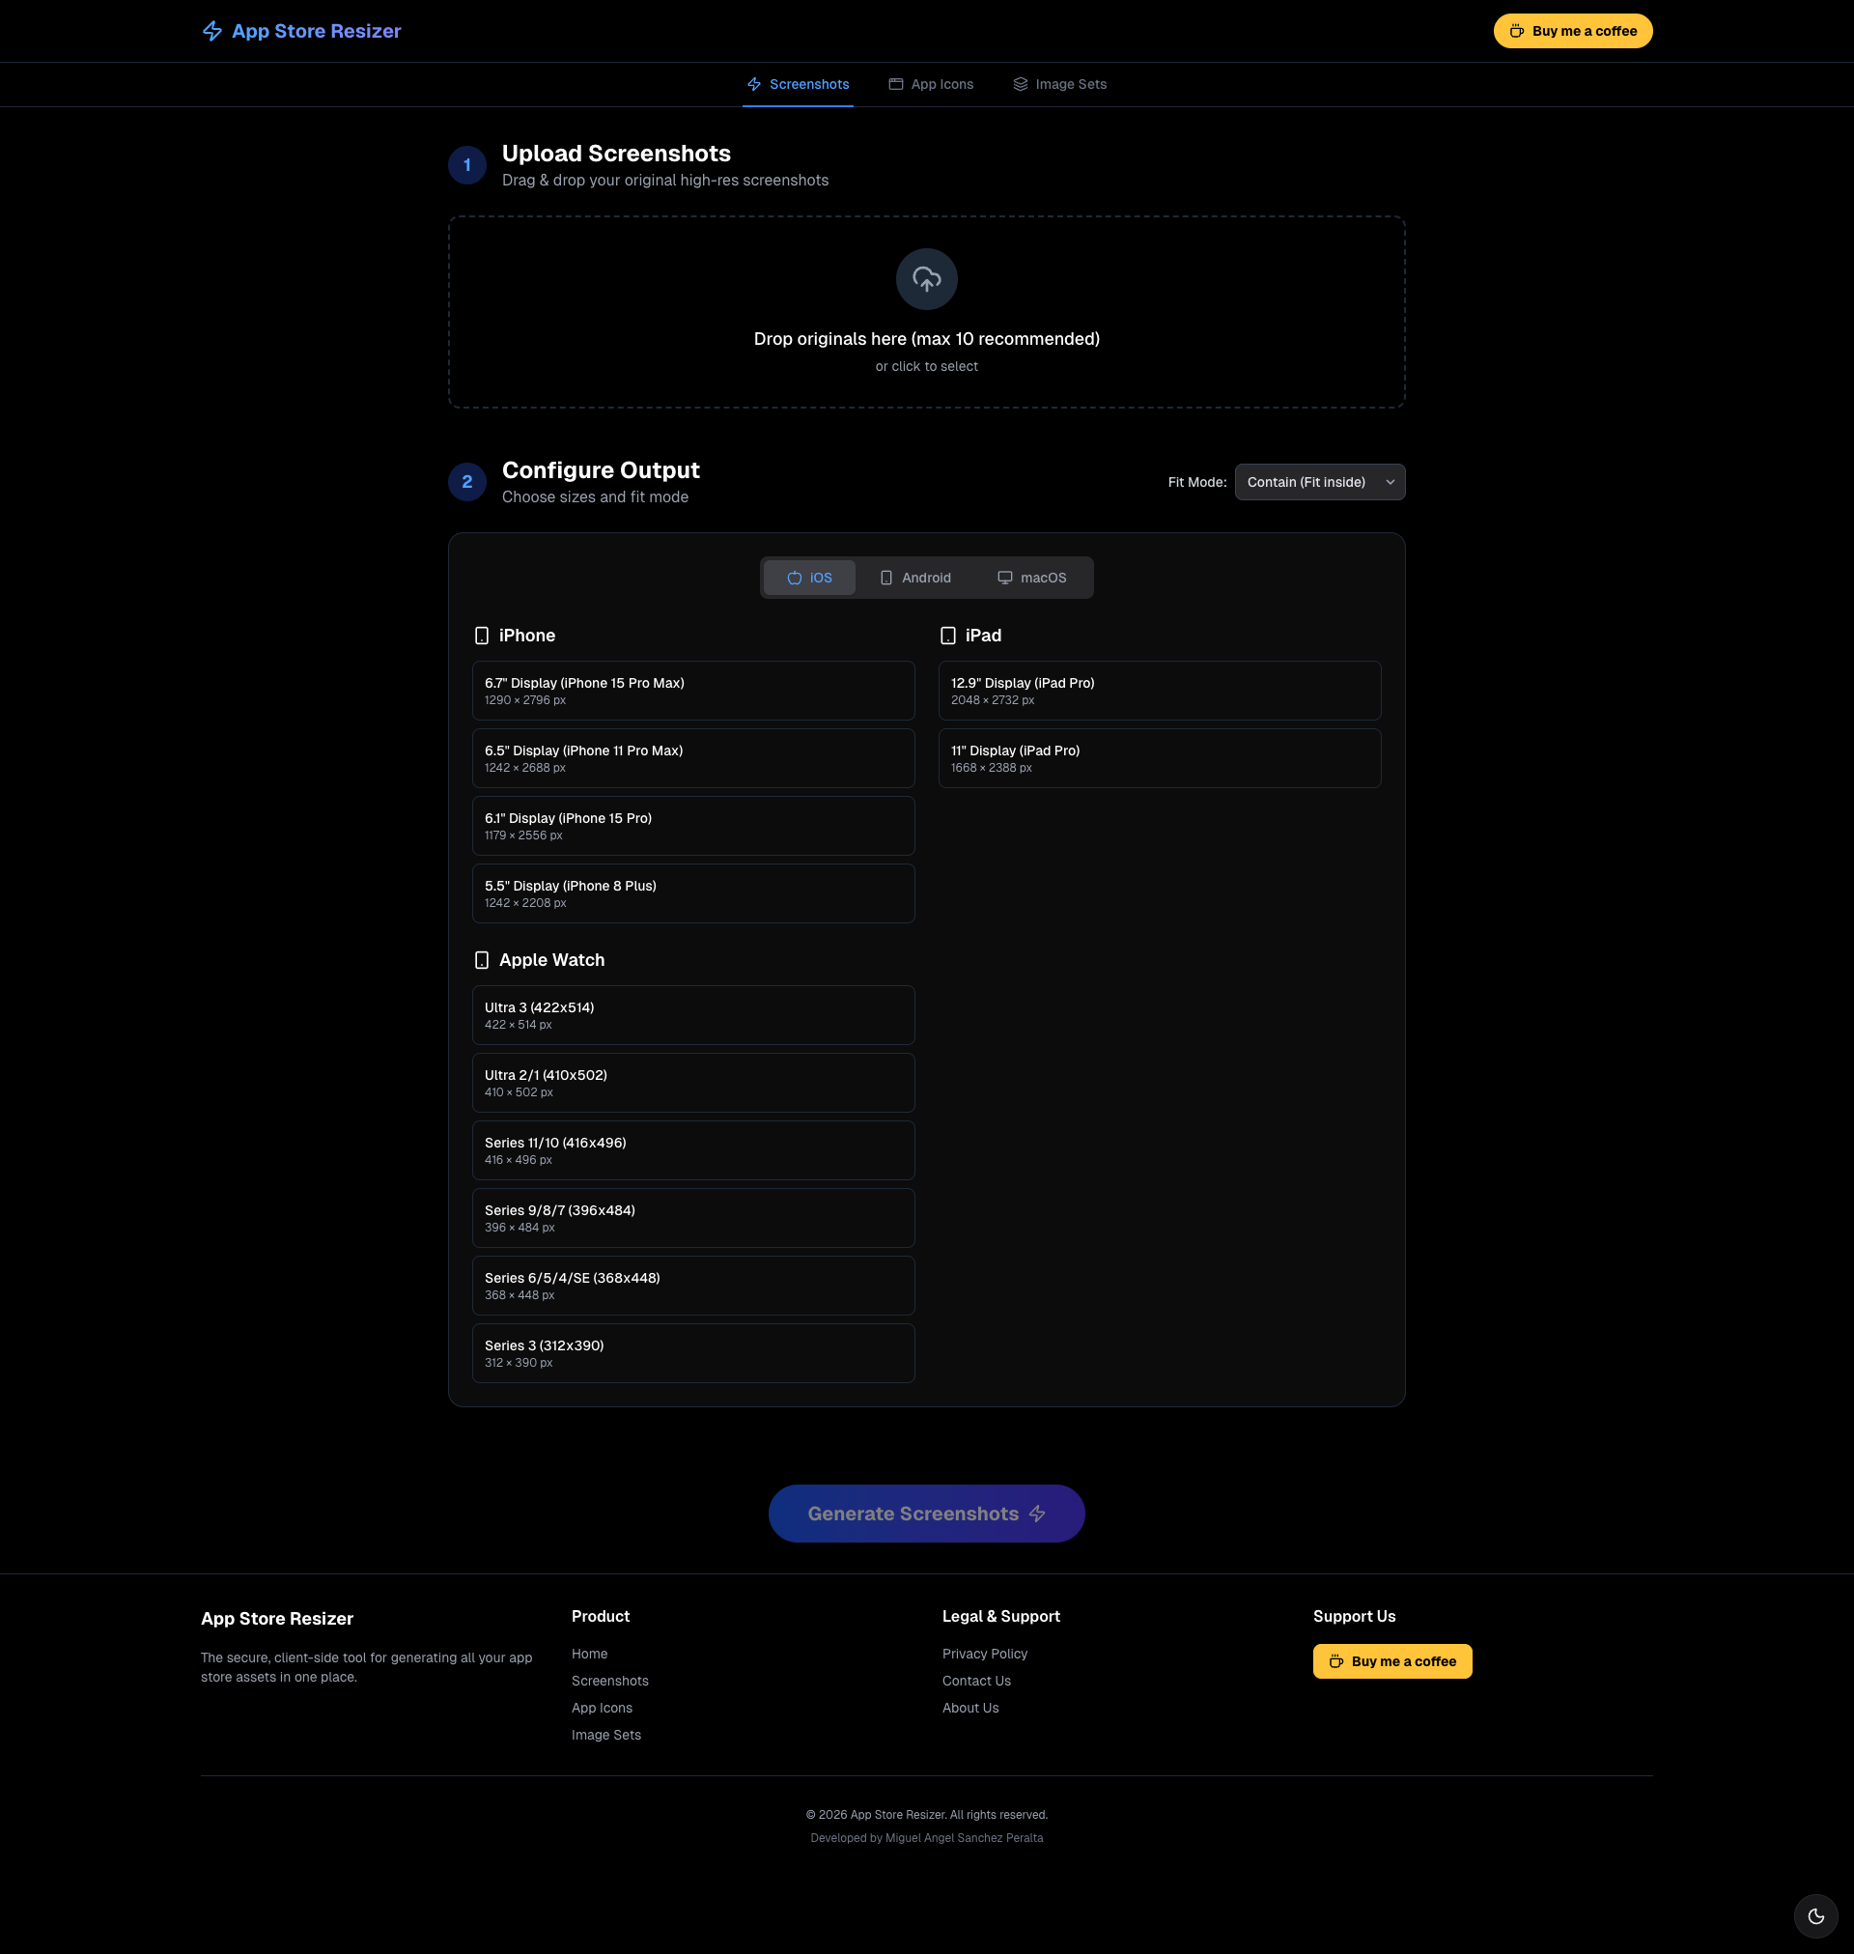The width and height of the screenshot is (1854, 1954).
Task: Click the App Store Resizer lightning logo icon
Action: pos(211,31)
